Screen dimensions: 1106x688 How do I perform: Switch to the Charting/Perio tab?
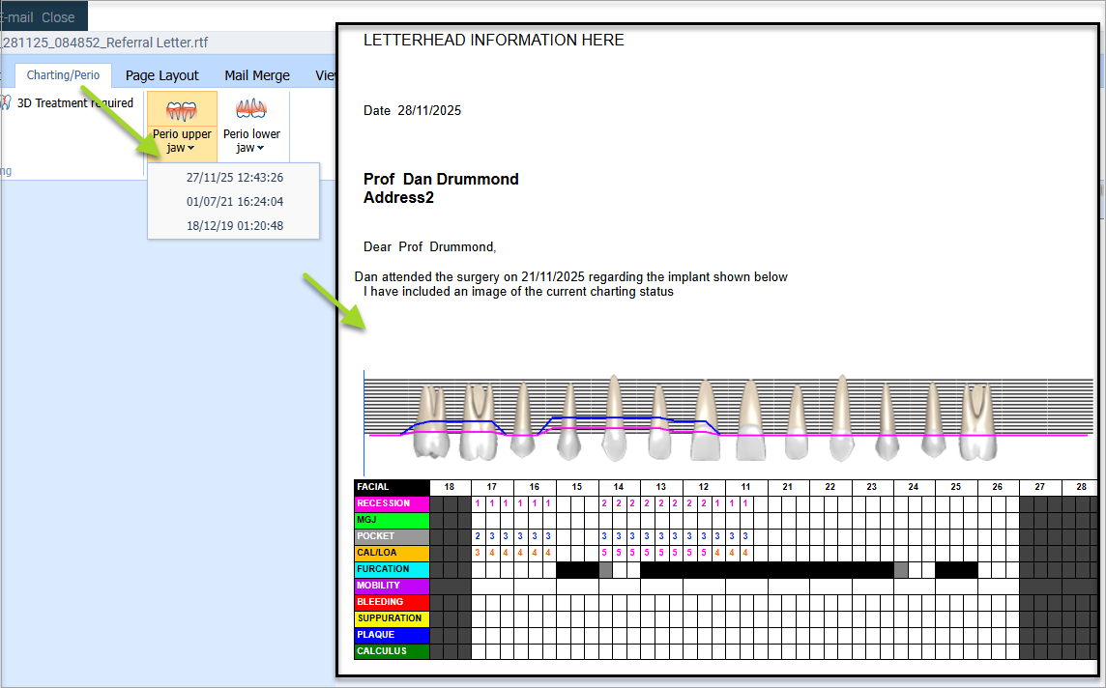tap(63, 75)
